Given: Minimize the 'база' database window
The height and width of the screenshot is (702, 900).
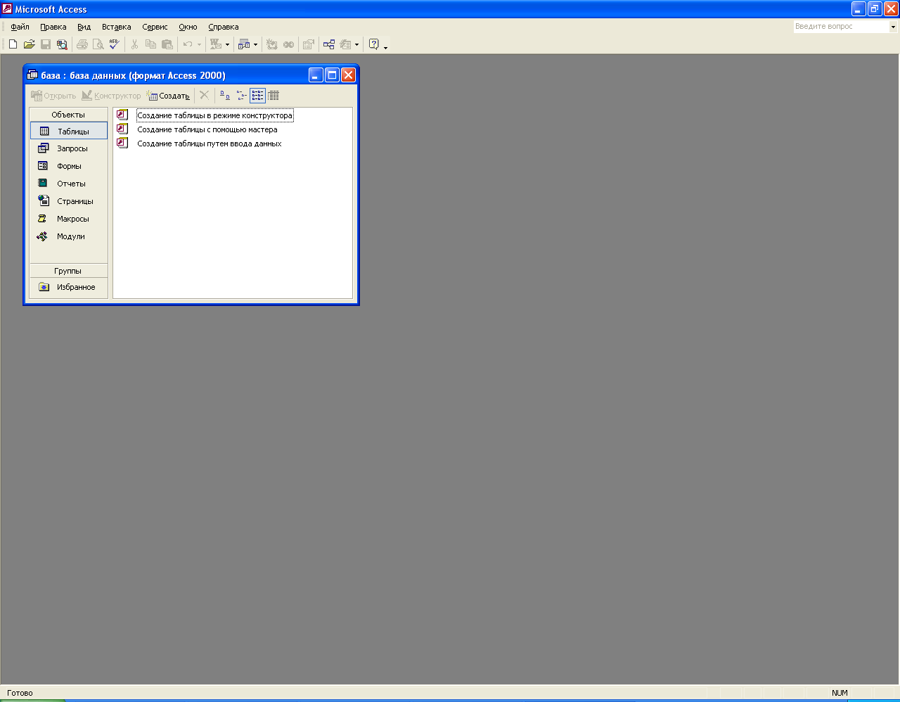Looking at the screenshot, I should [x=316, y=75].
